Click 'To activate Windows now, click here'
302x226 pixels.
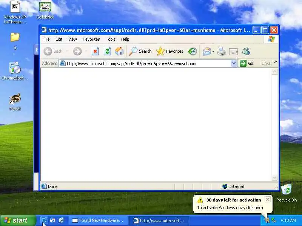point(230,208)
